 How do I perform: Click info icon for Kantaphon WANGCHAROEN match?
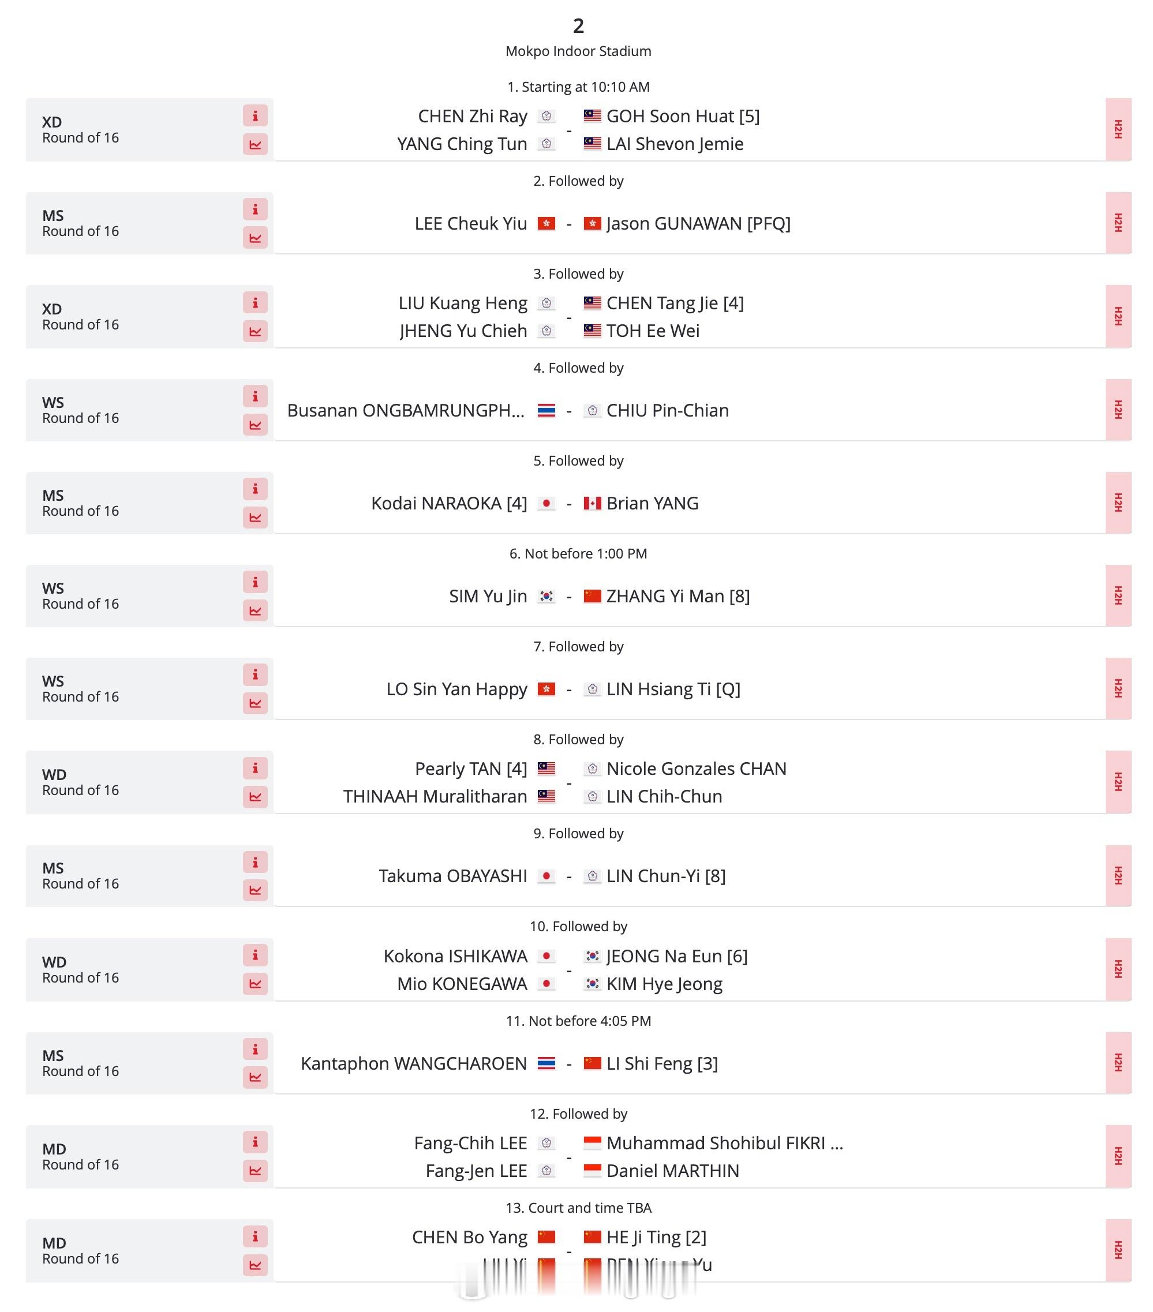[255, 1049]
